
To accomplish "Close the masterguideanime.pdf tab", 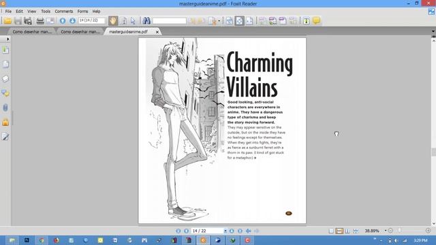I will 157,32.
